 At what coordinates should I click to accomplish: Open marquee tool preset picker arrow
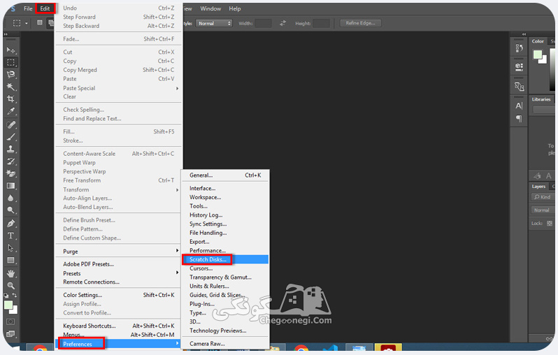coord(27,24)
